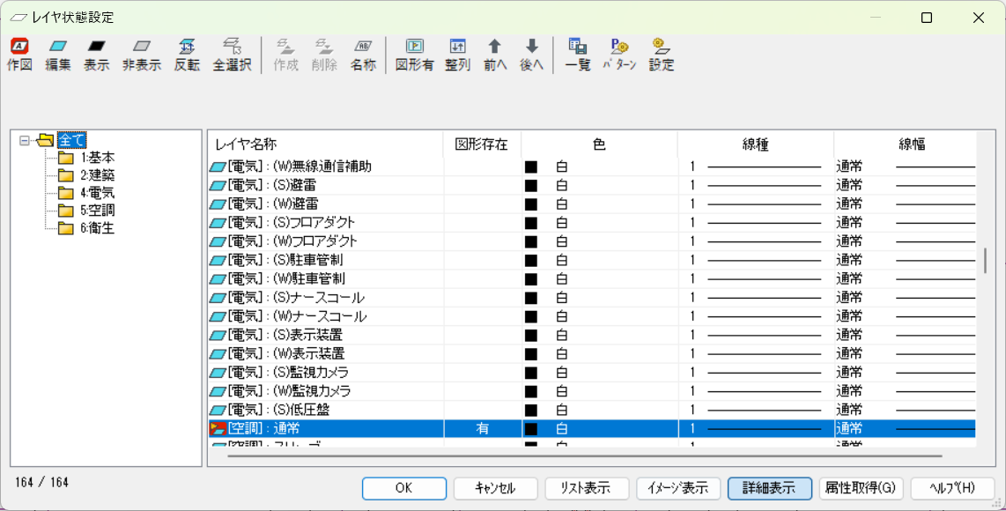
Task: Click the 属性取得(G) button
Action: (861, 488)
